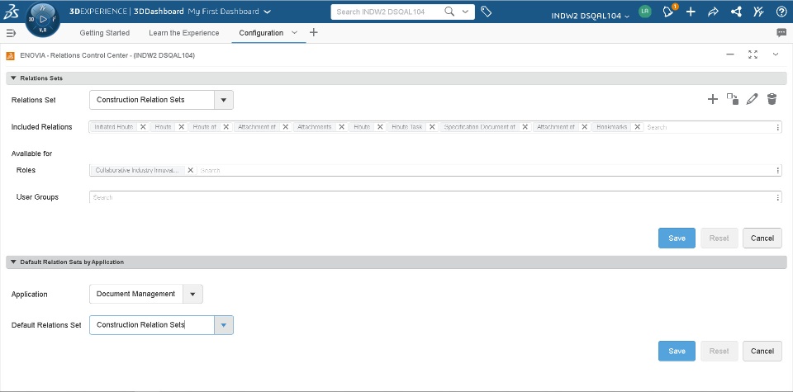This screenshot has width=793, height=392.
Task: Create a new relations set (plus icon)
Action: pyautogui.click(x=713, y=99)
